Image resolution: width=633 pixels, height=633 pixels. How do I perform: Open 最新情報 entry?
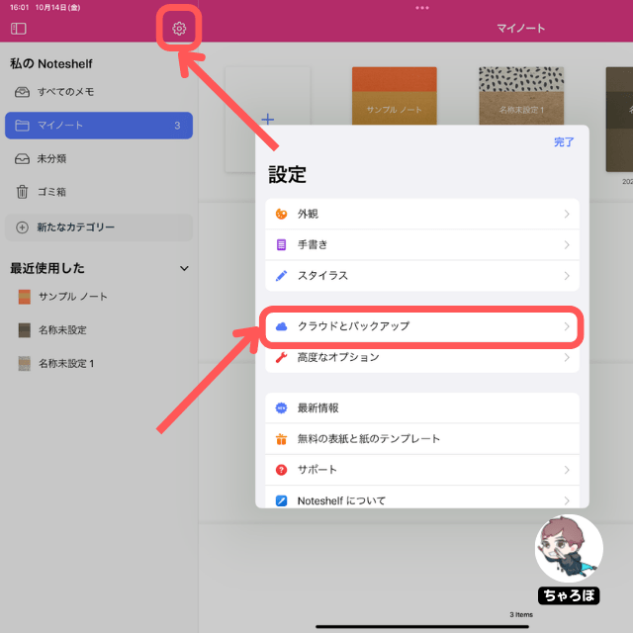[x=422, y=408]
